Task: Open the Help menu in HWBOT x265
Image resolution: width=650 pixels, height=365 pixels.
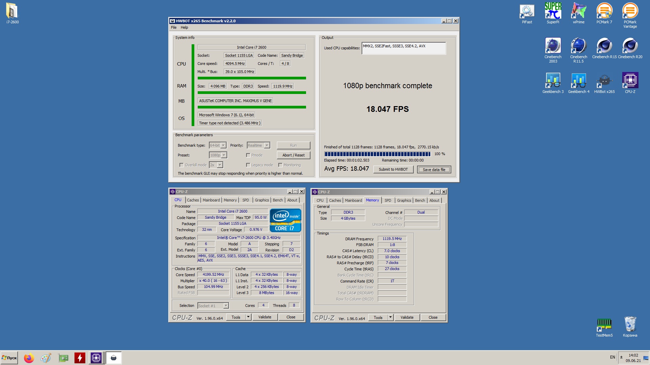Action: [184, 27]
